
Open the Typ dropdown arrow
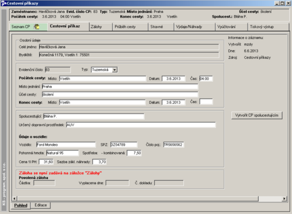coord(115,70)
